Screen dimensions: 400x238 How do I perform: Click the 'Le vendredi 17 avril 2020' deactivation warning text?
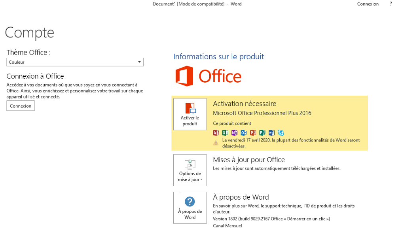click(291, 143)
